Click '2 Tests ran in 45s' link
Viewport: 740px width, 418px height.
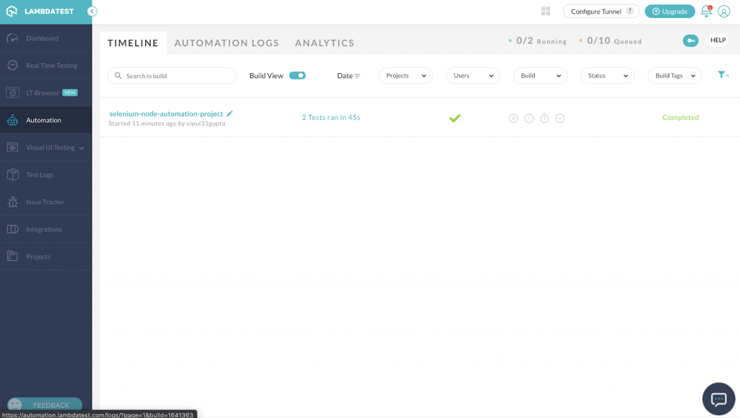point(331,117)
